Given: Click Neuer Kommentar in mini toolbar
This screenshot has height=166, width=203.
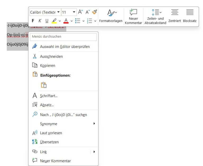Looking at the screenshot, I should point(133,17).
